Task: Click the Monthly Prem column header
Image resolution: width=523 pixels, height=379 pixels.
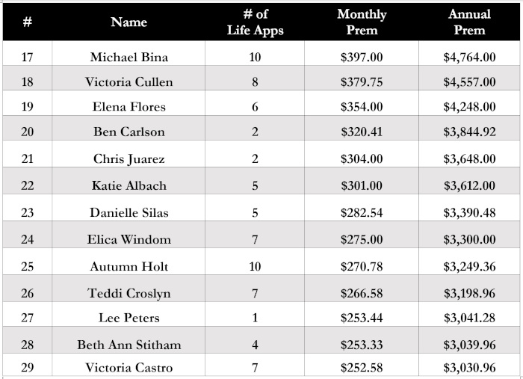Action: click(x=362, y=22)
